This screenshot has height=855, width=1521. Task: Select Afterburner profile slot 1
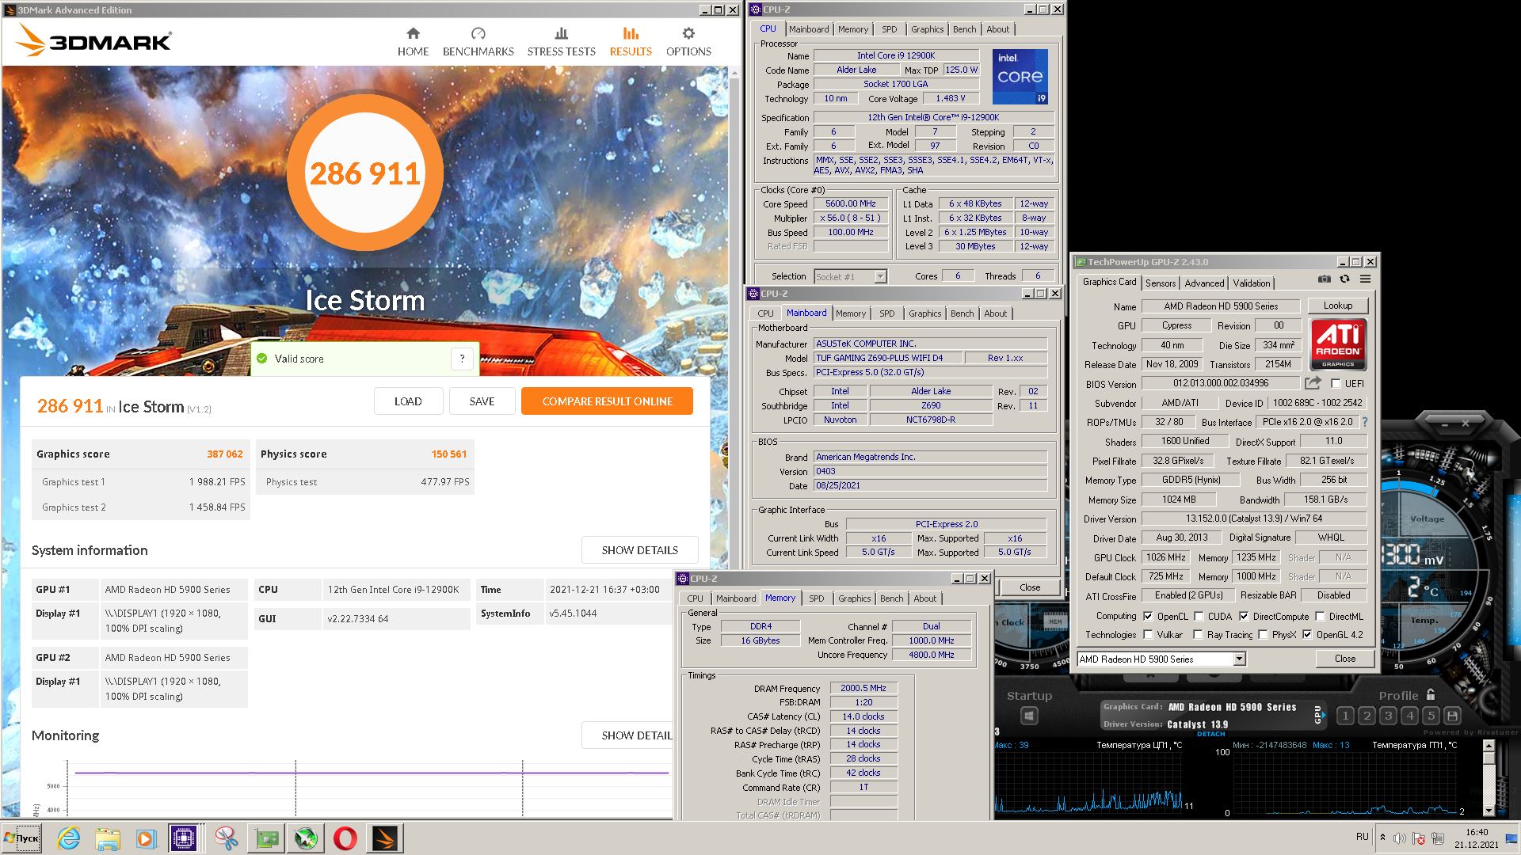[x=1345, y=716]
